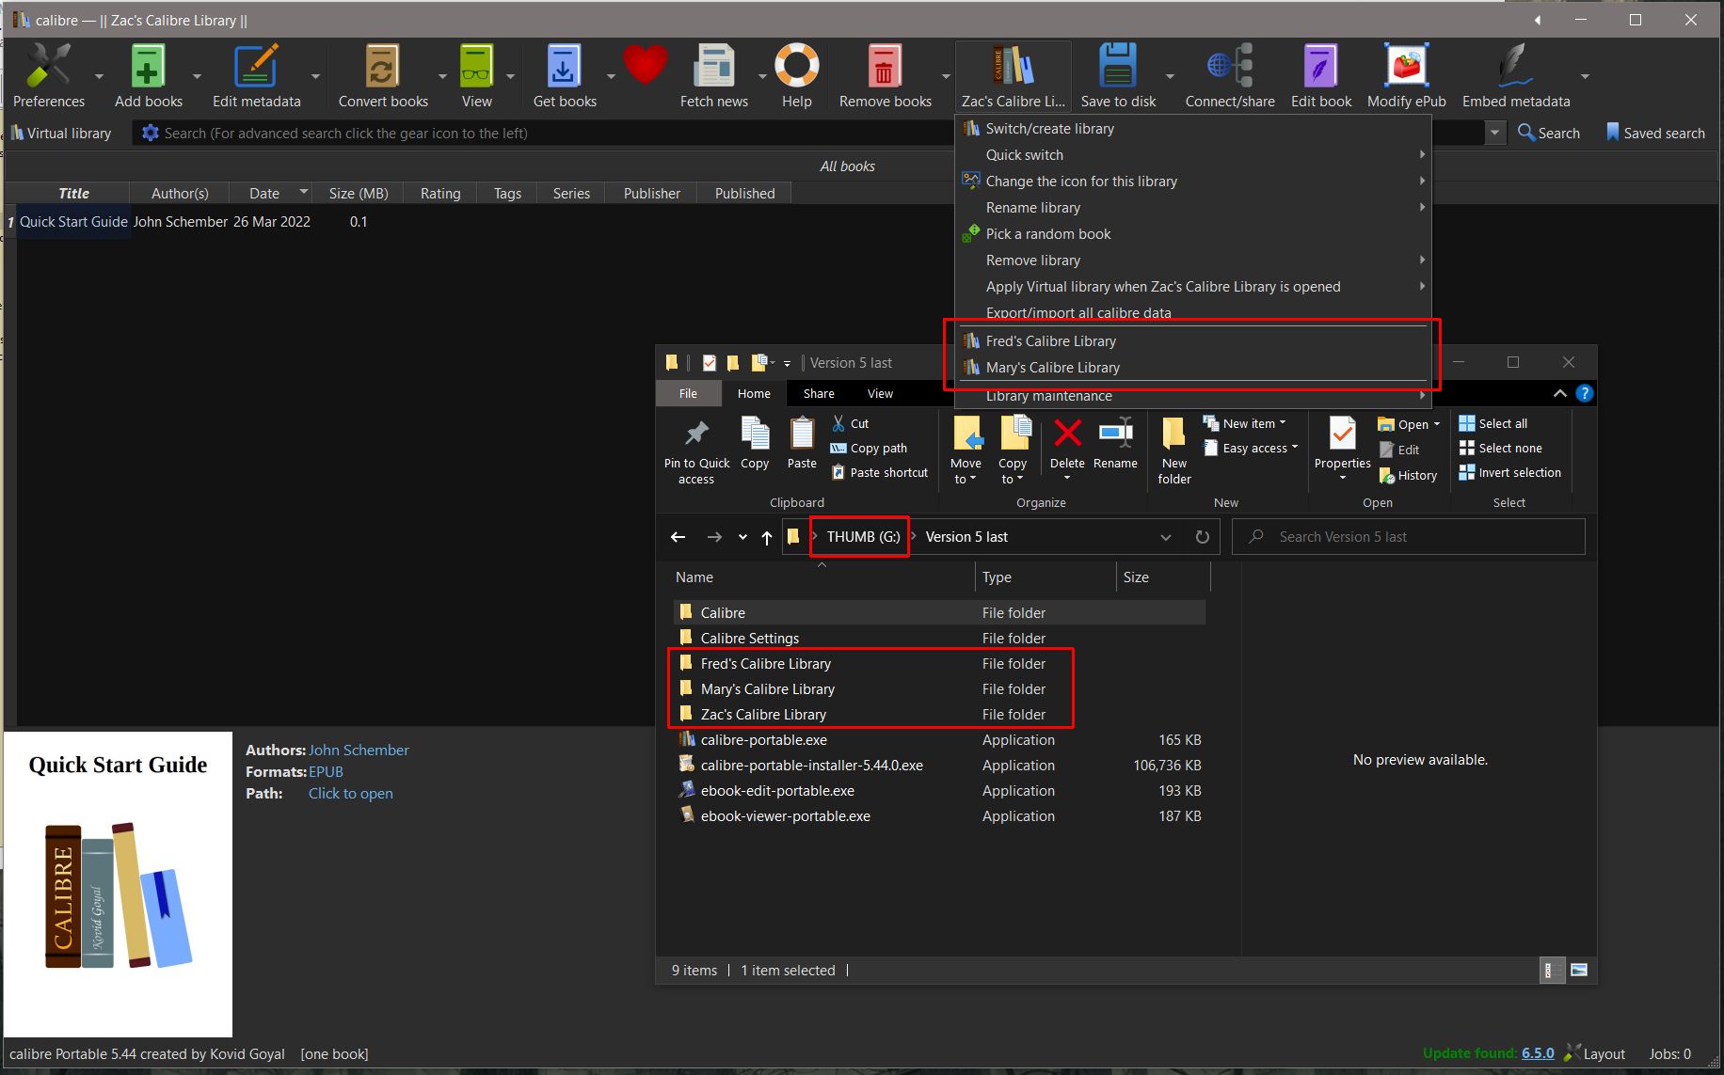Expand the Add books dropdown arrow
The height and width of the screenshot is (1075, 1724).
pos(197,76)
